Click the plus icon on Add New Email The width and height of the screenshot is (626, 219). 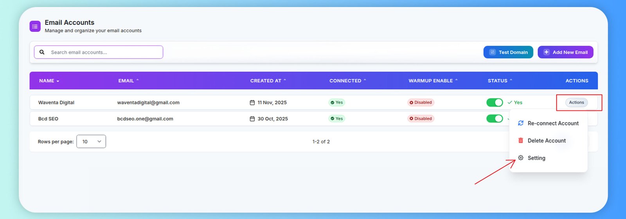point(546,52)
